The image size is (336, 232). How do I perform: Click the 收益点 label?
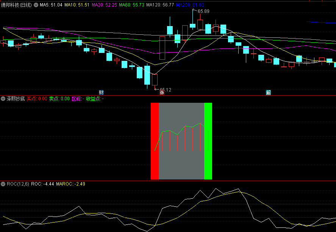click(x=95, y=99)
